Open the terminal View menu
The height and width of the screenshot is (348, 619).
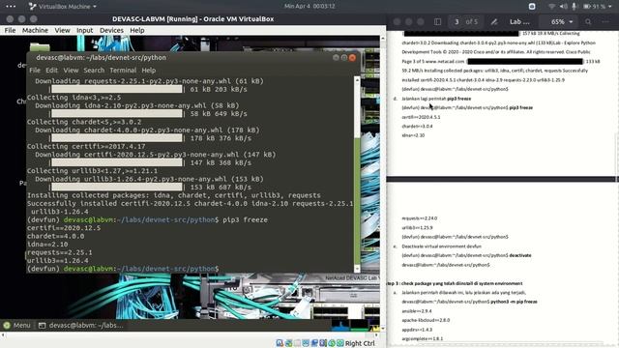pos(71,71)
